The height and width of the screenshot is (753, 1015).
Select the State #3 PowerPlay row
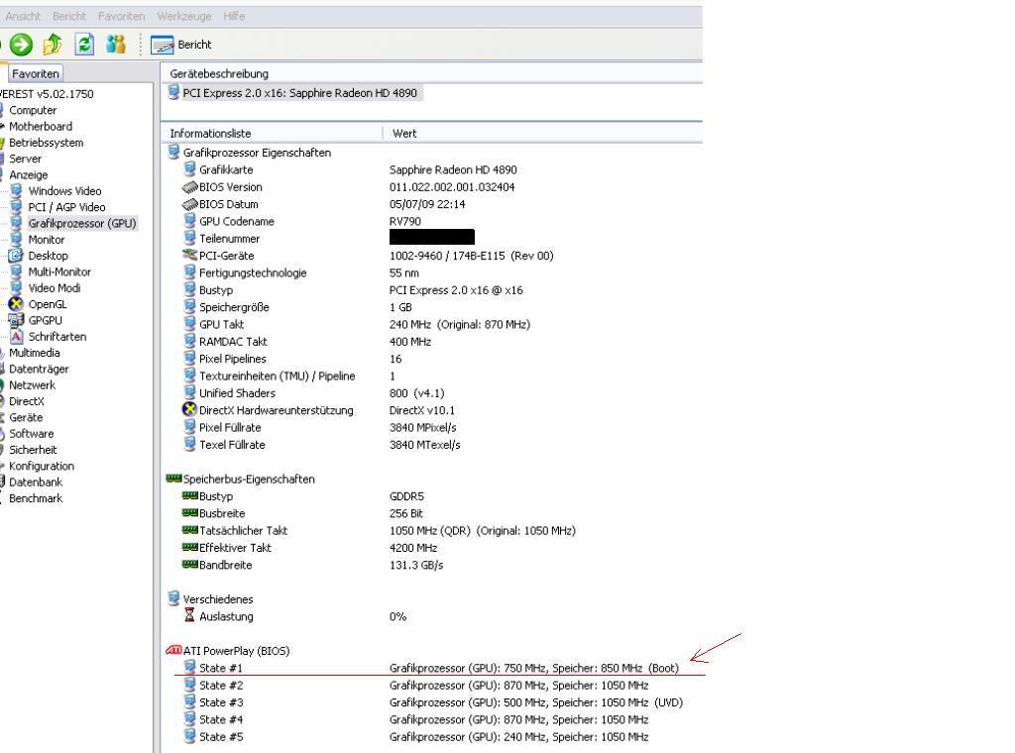click(x=432, y=701)
